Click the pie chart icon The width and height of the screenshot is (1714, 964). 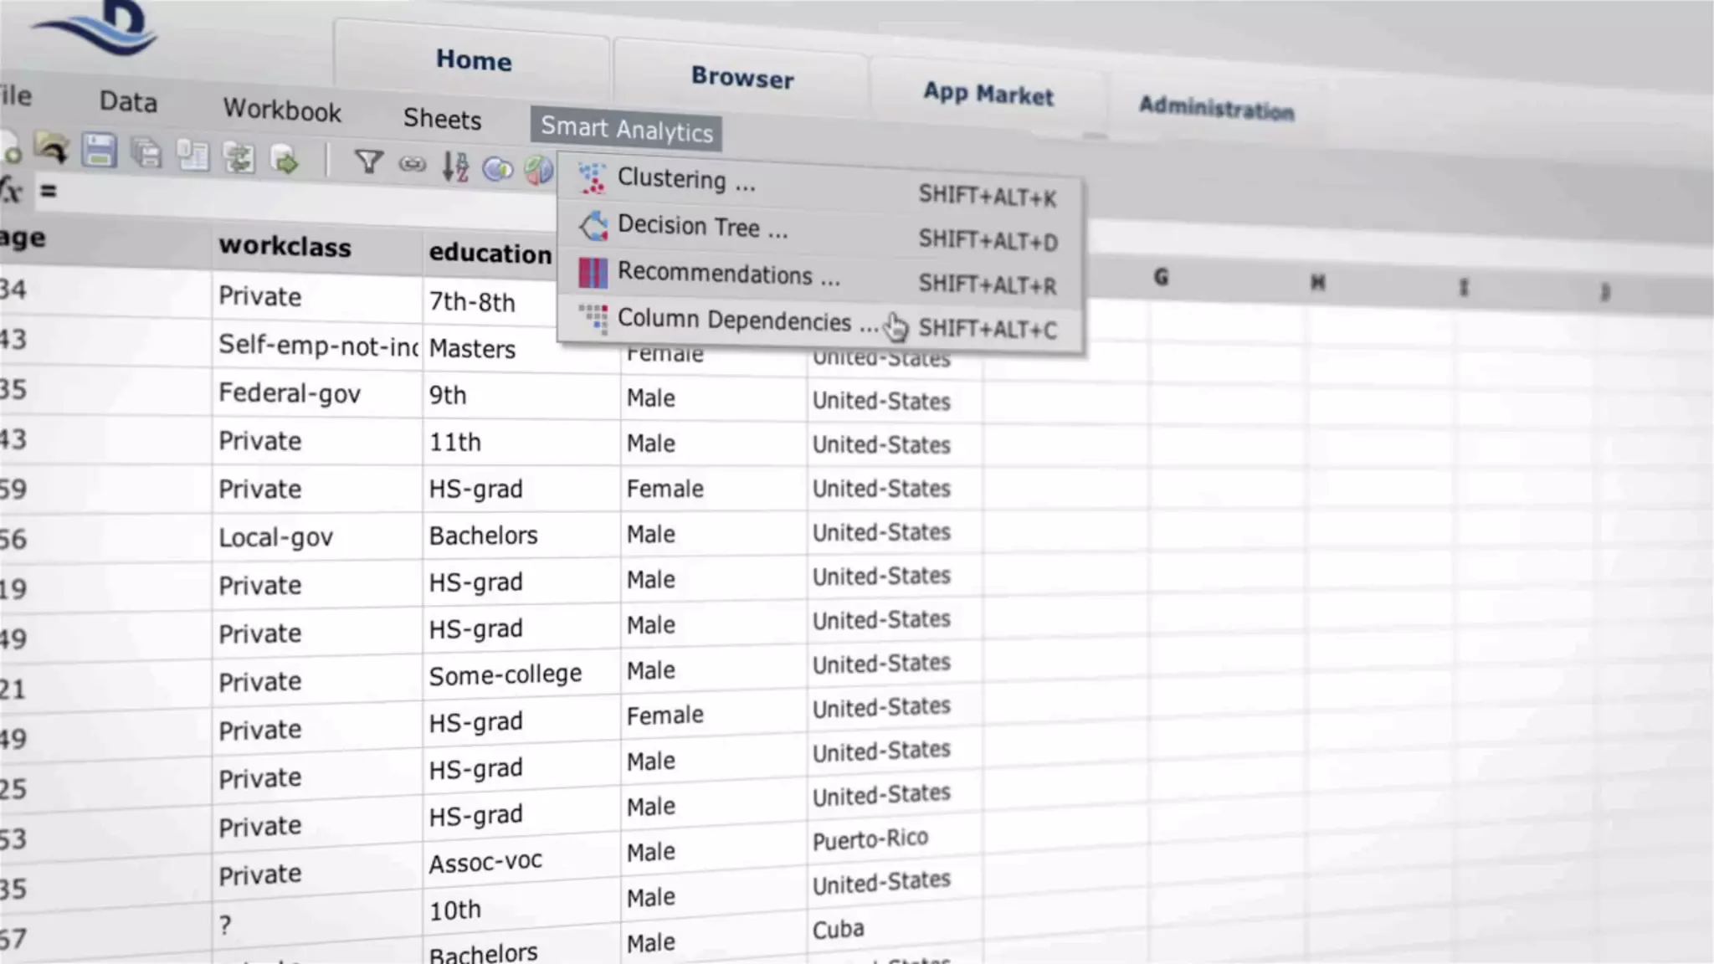(x=539, y=170)
